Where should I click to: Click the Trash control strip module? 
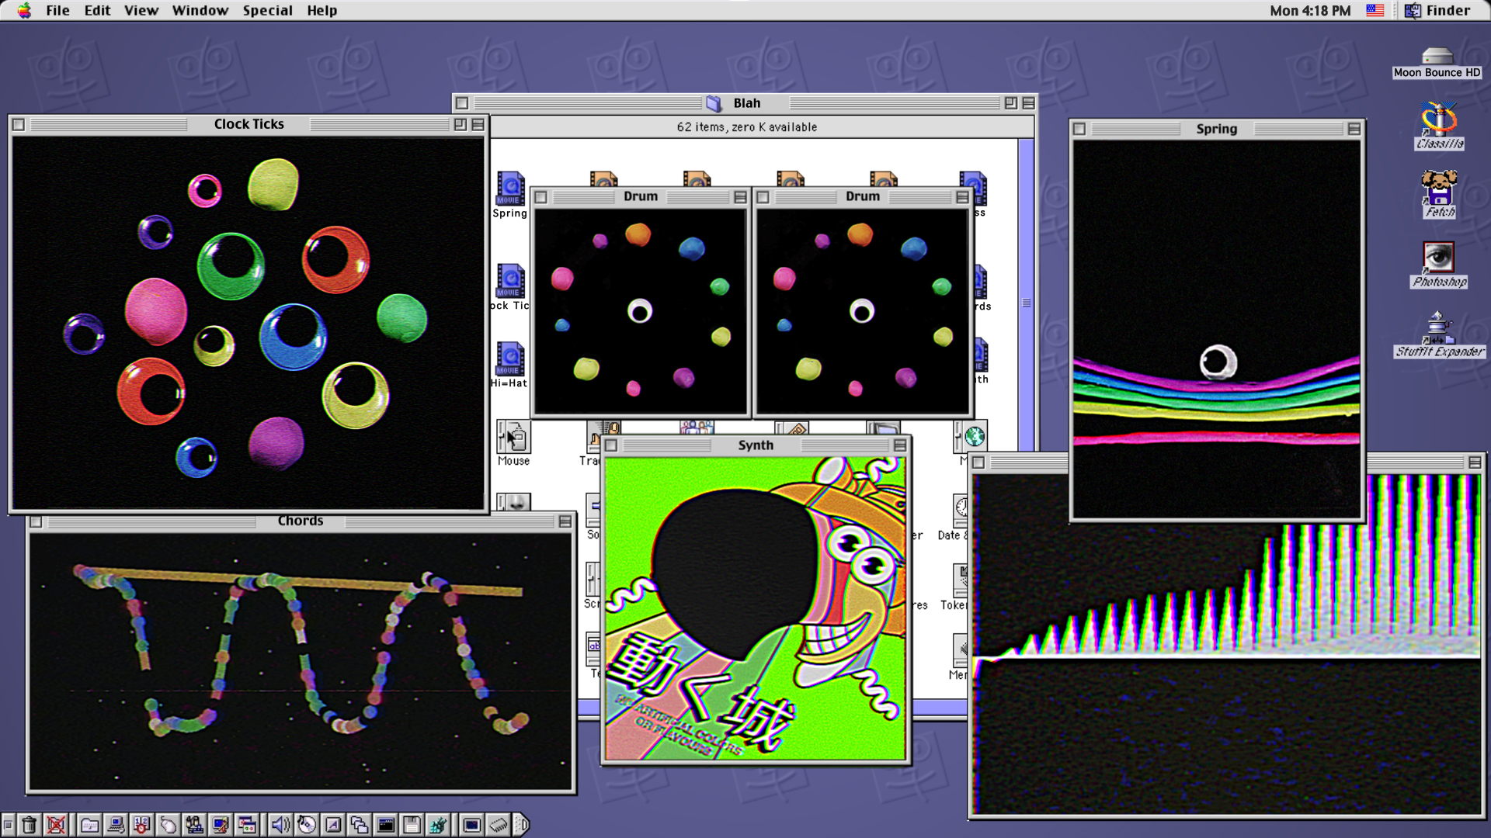tap(30, 825)
